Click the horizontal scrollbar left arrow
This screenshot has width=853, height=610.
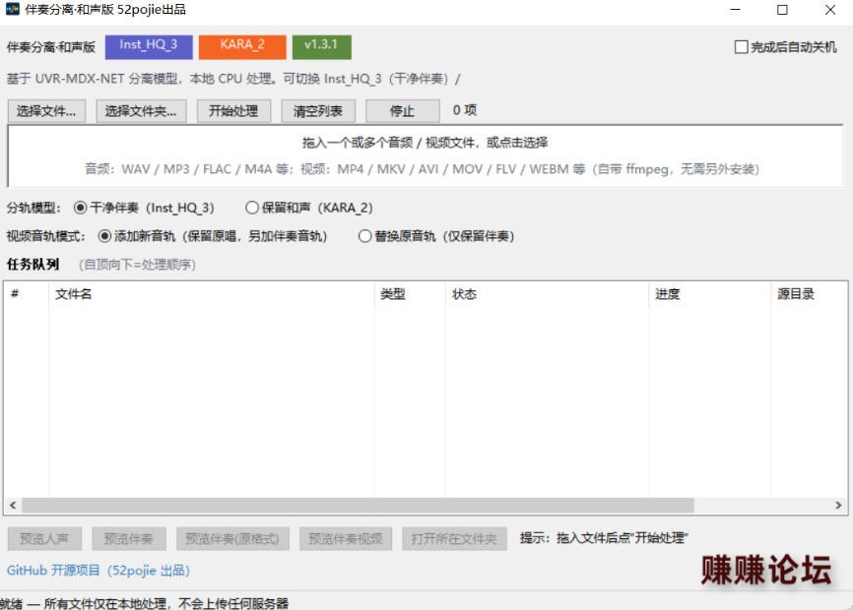[x=13, y=505]
